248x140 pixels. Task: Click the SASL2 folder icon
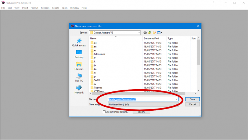coord(92,80)
